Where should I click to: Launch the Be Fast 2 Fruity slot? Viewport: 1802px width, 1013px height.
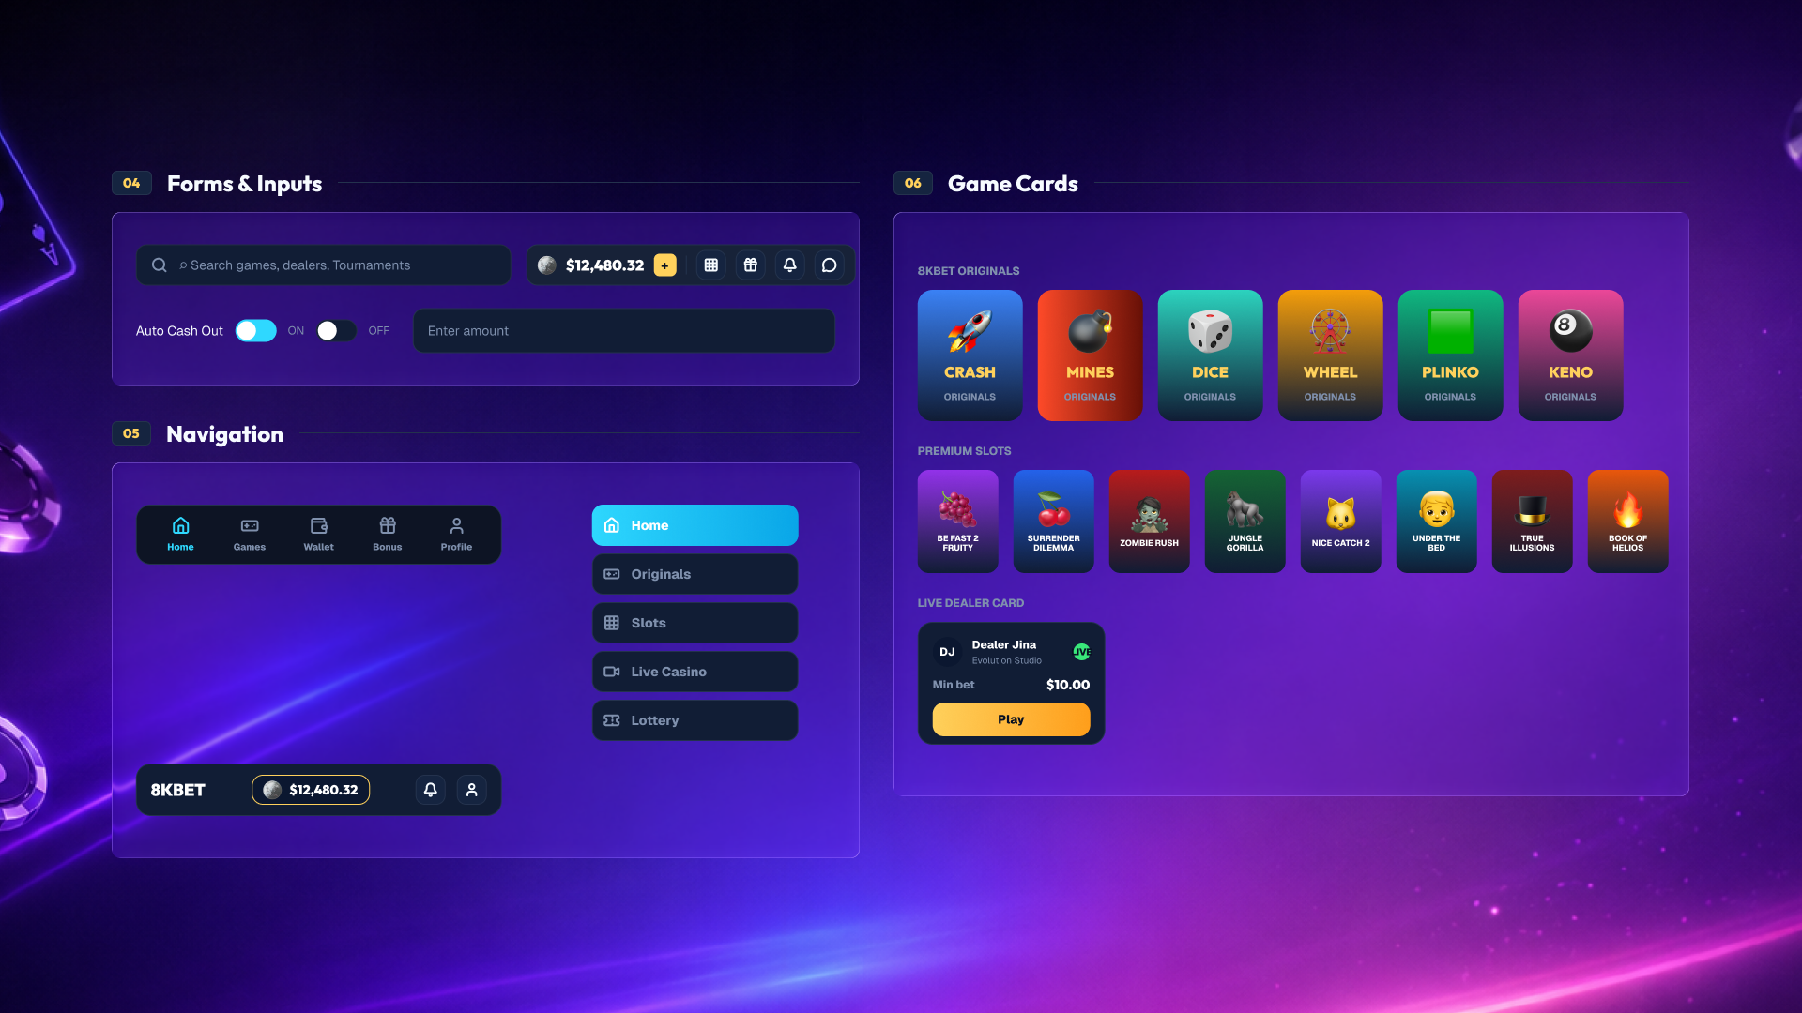958,522
